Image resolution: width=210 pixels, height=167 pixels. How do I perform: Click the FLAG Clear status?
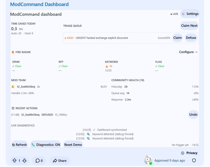tap(160, 66)
